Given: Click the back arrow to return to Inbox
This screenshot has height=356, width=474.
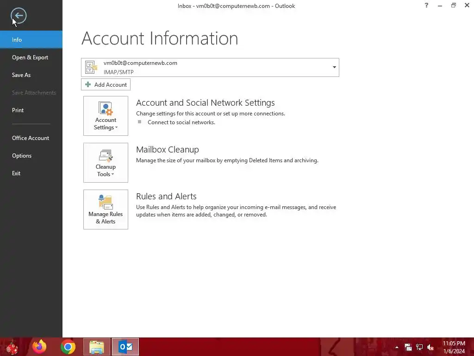Looking at the screenshot, I should pyautogui.click(x=19, y=16).
